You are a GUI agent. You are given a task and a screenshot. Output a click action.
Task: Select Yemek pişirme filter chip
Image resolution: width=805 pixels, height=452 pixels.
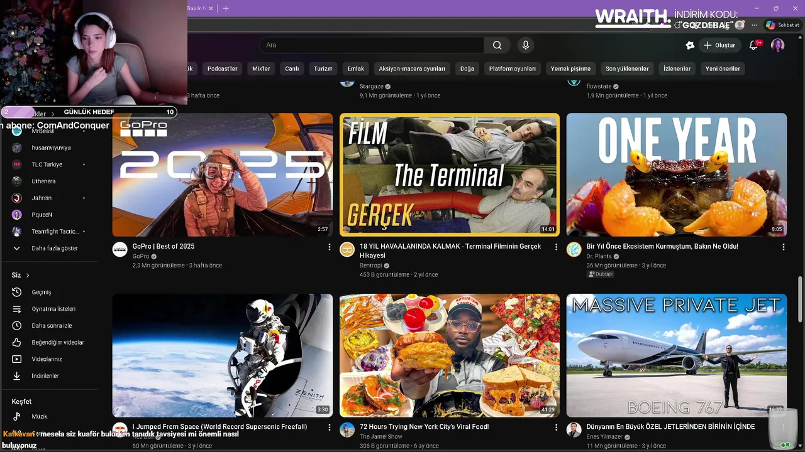[571, 68]
